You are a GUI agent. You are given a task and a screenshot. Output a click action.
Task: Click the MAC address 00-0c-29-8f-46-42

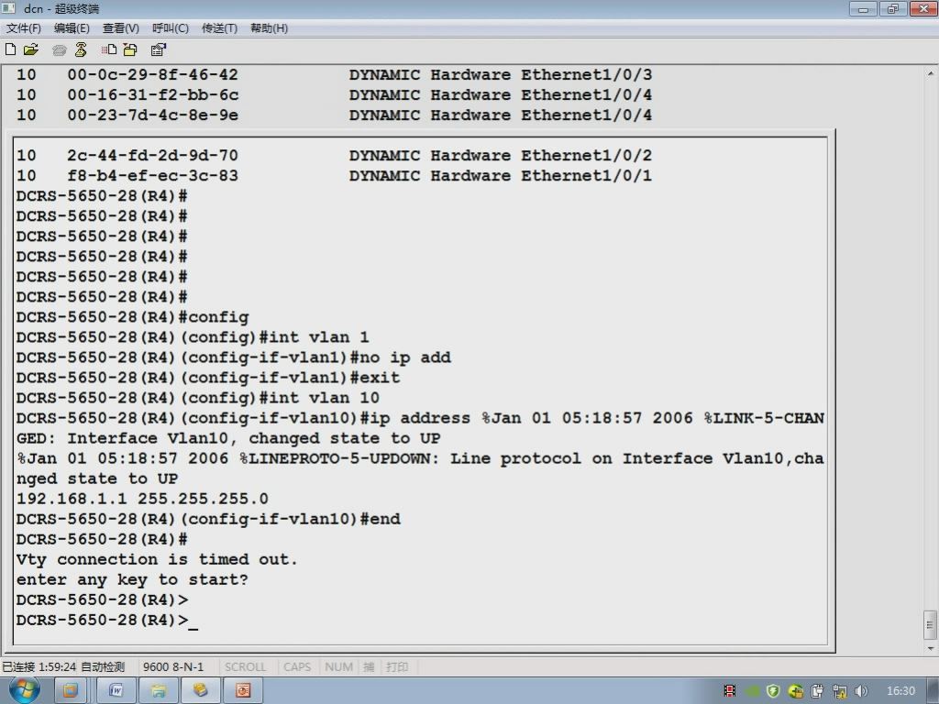click(153, 75)
